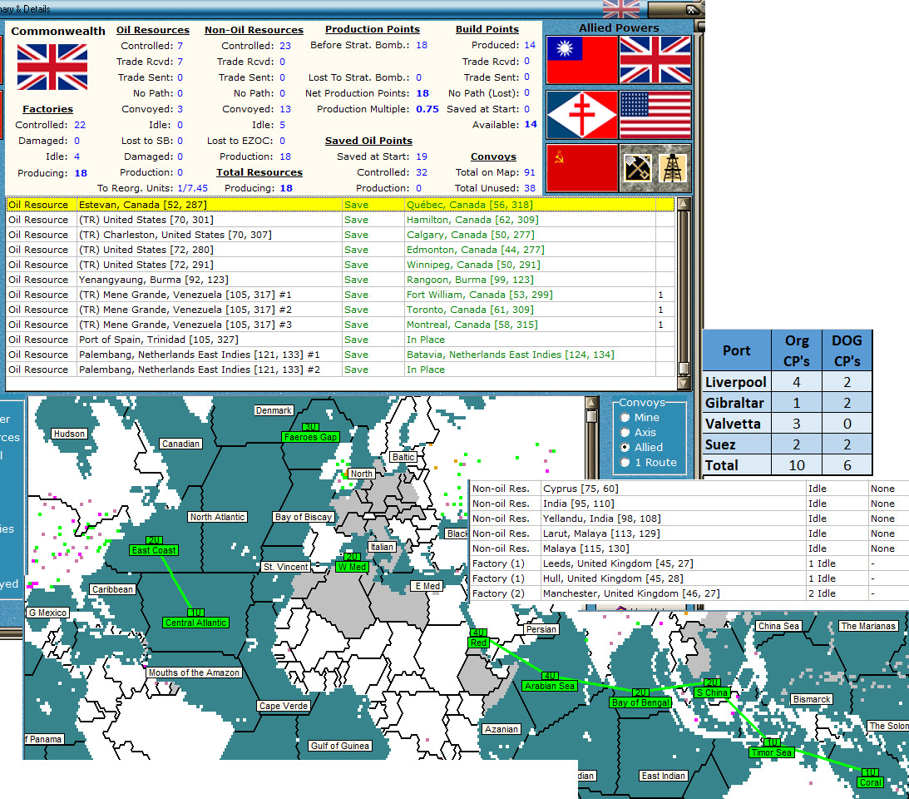
Task: Select Mene Grande, Venezuela #3 row
Action: [x=340, y=325]
